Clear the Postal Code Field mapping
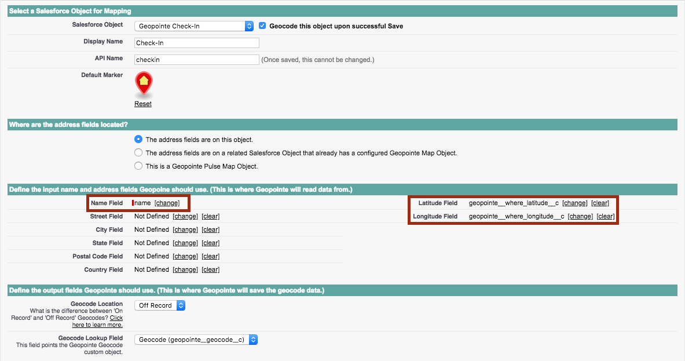Screen dimensions: 685x361 (x=211, y=257)
